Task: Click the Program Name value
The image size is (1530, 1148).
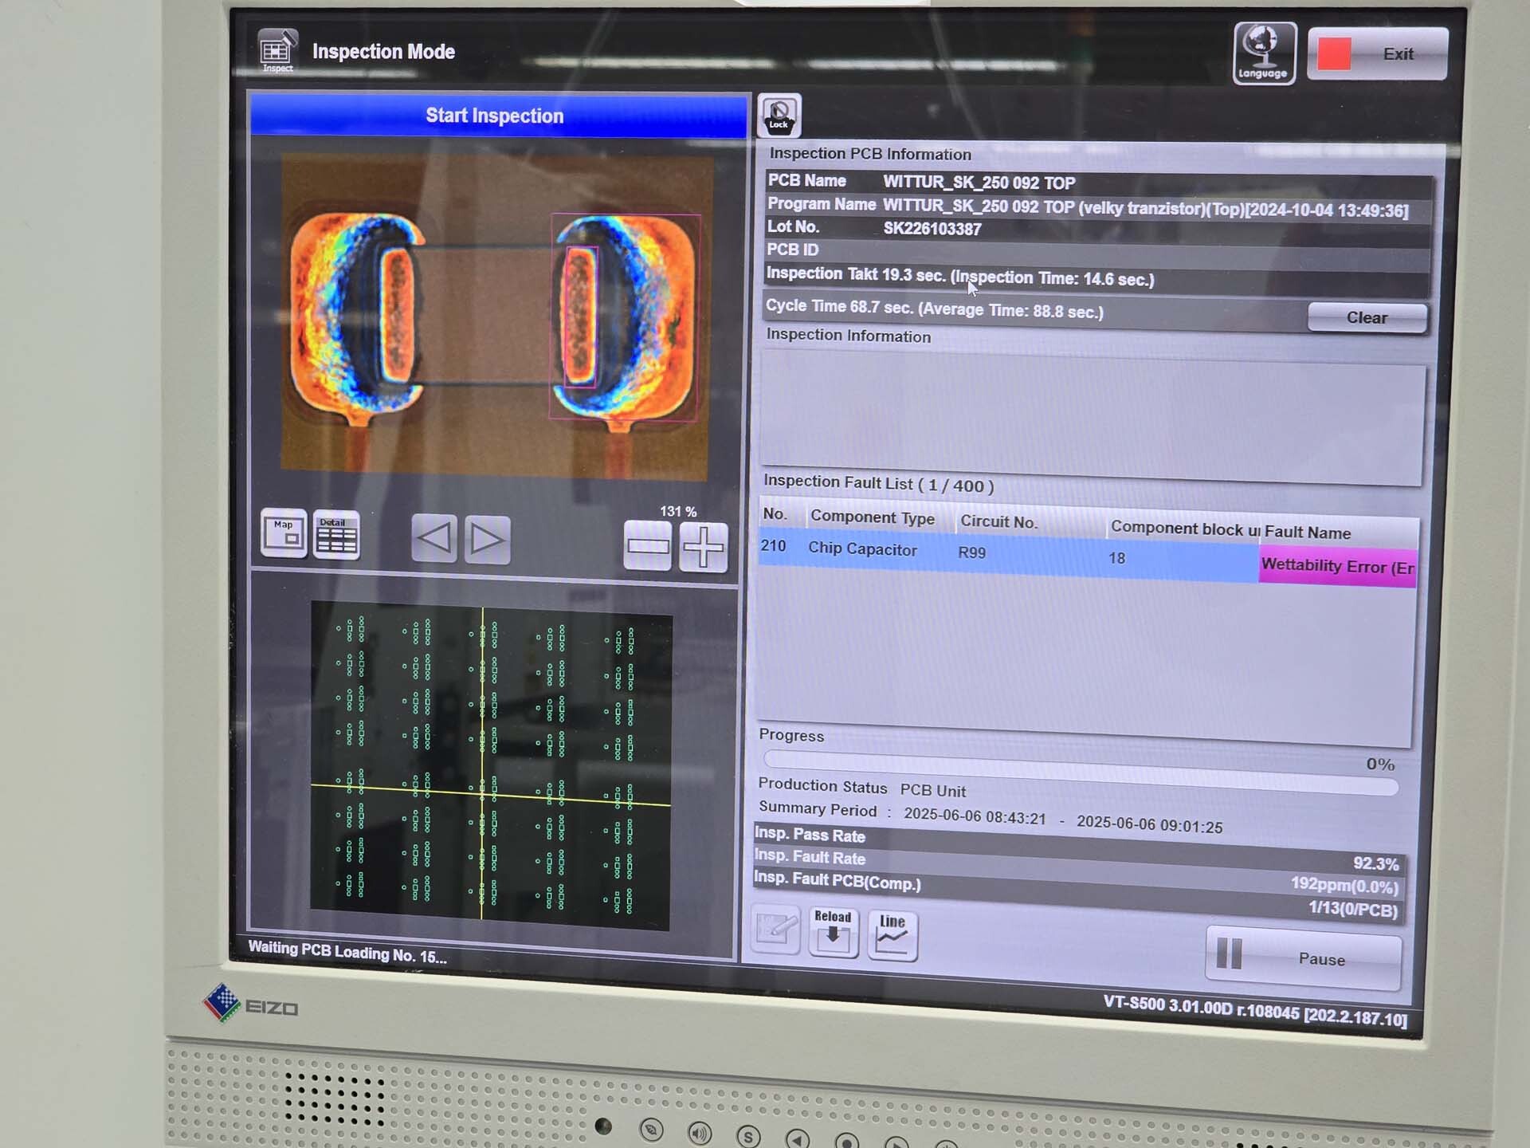Action: tap(1145, 209)
